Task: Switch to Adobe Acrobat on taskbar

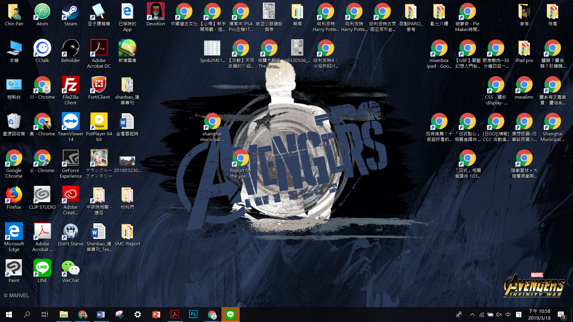Action: tap(175, 314)
